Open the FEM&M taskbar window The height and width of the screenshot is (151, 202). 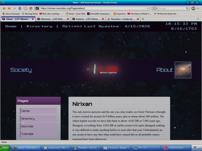click(x=86, y=148)
